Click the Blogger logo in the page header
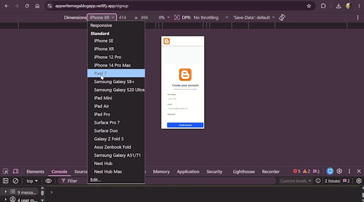 click(x=166, y=41)
